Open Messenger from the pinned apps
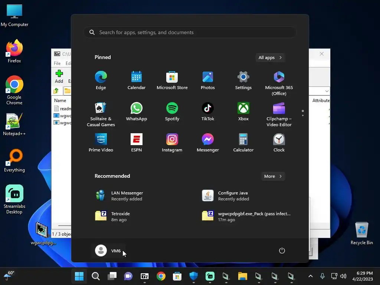 208,143
